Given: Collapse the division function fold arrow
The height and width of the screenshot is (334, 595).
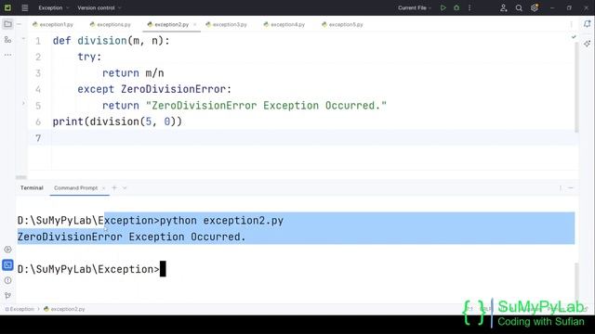Looking at the screenshot, I should pyautogui.click(x=23, y=39).
